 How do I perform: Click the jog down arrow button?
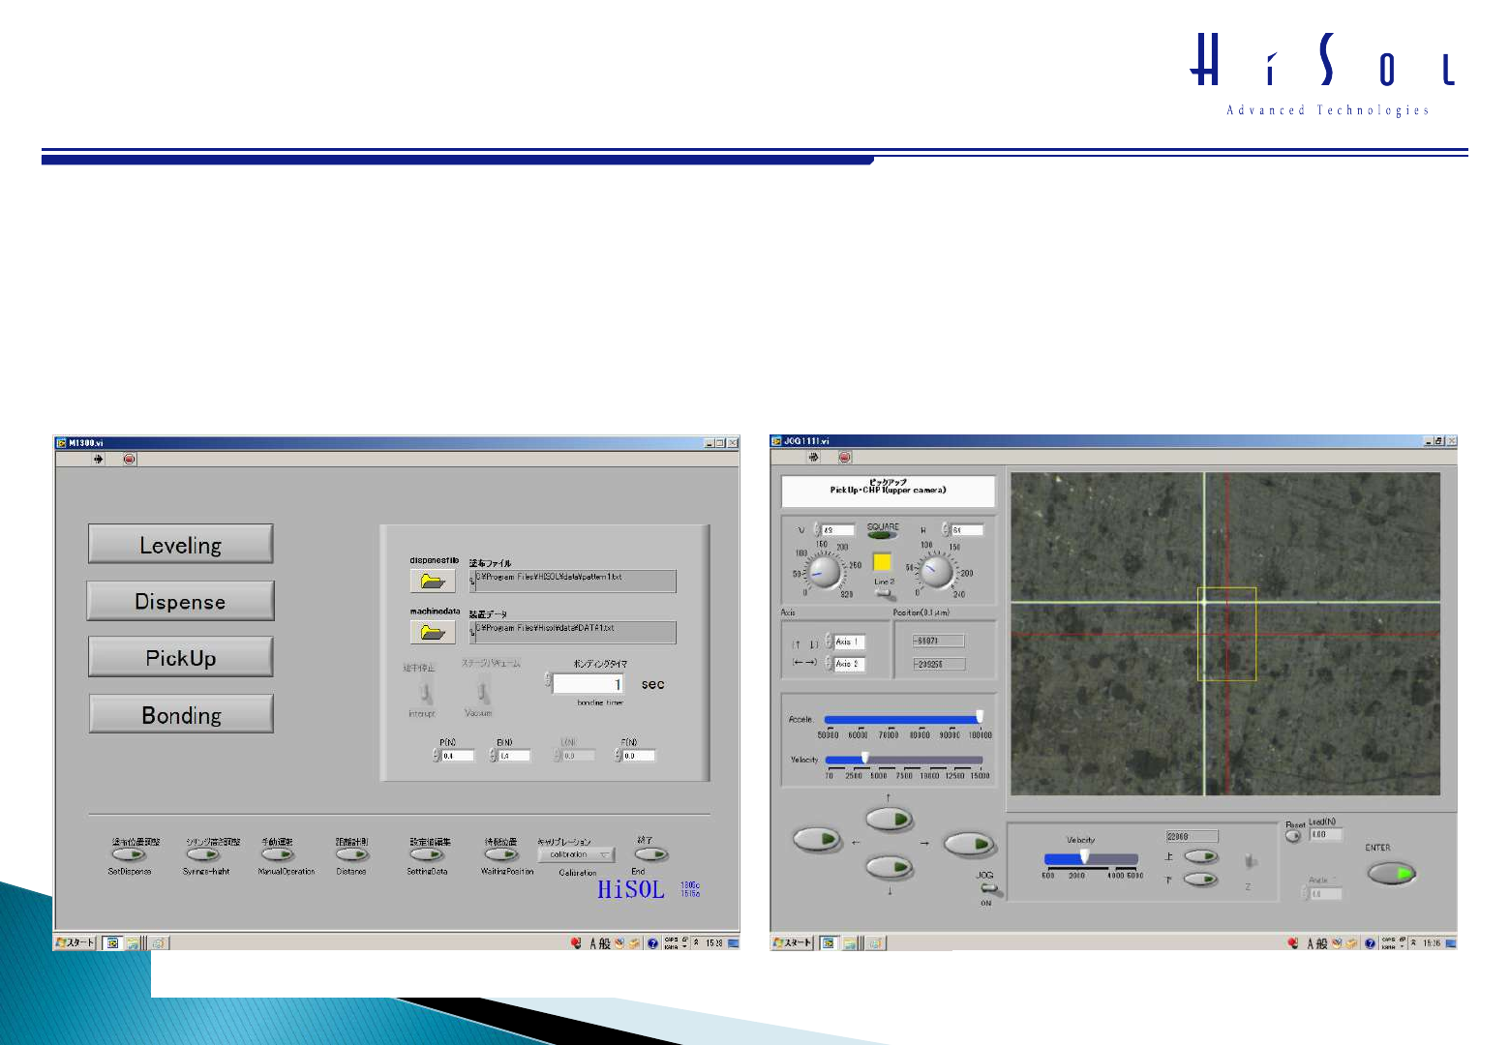click(x=890, y=867)
